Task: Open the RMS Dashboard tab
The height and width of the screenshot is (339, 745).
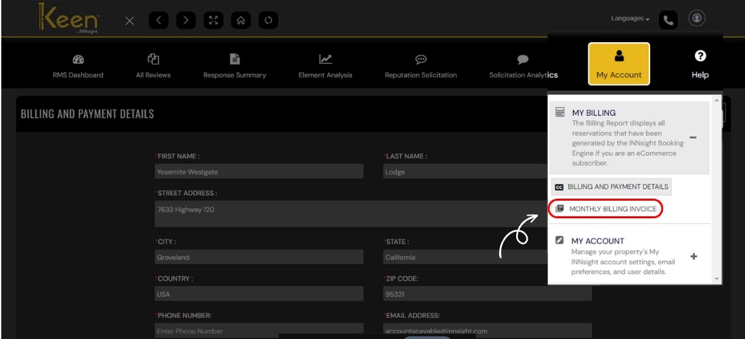Action: pos(78,66)
